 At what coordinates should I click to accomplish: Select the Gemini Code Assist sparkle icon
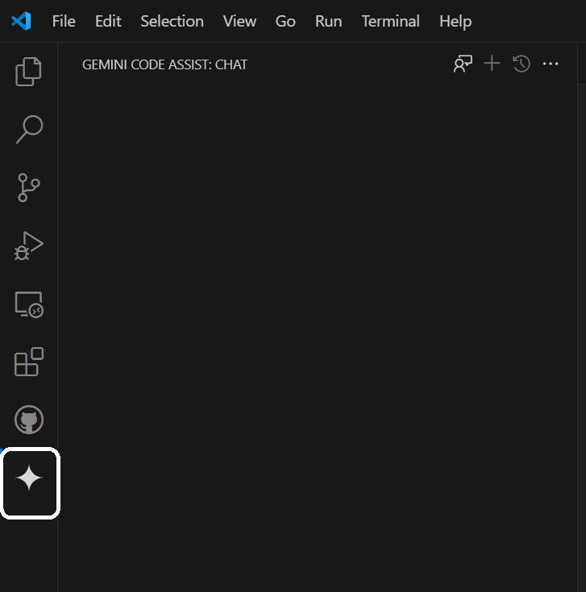(29, 479)
